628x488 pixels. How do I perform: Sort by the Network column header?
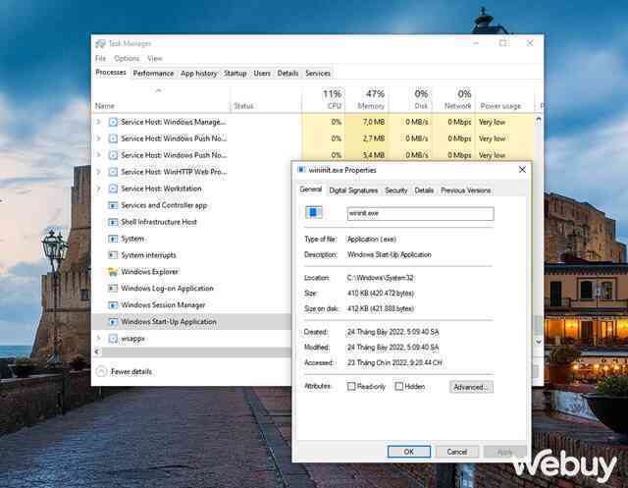453,99
